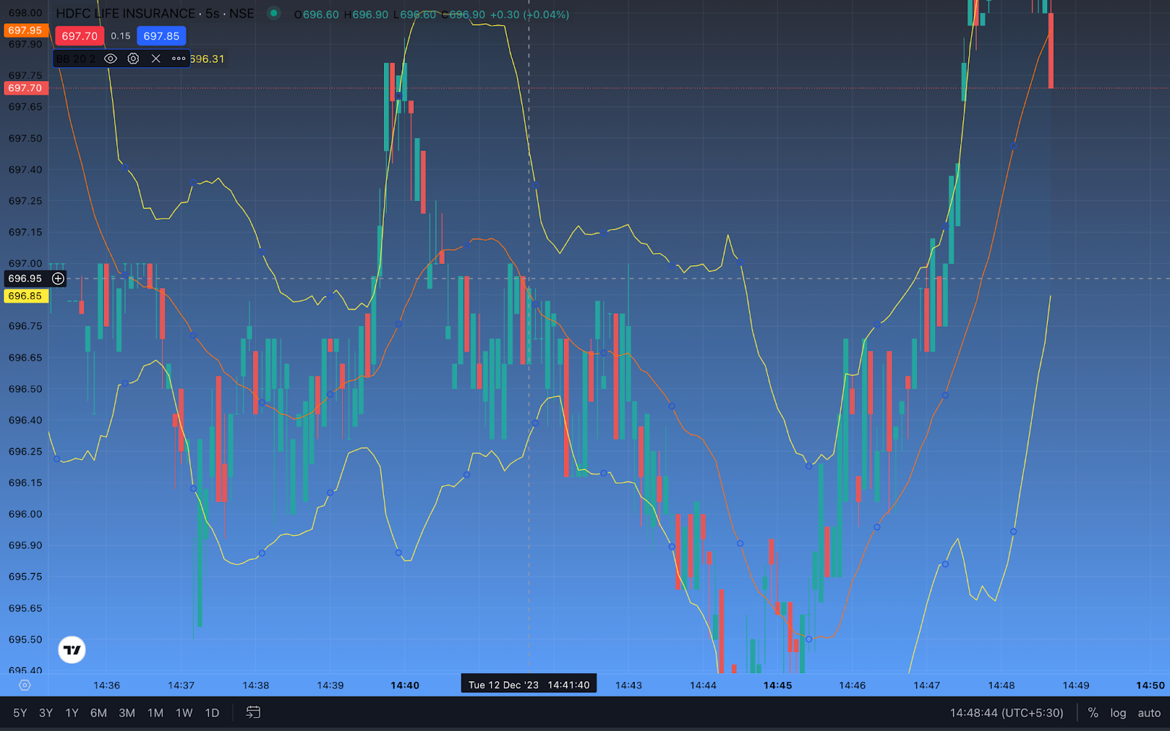
Task: Select the 3M date range
Action: click(x=127, y=713)
